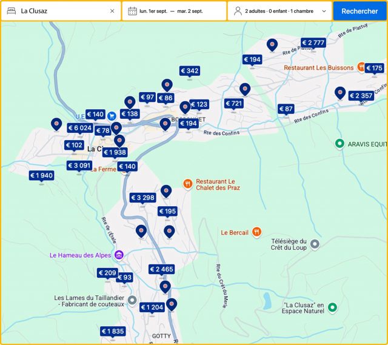Viewport: 388px width, 345px height.
Task: Open Restaurant Le Chalet des Praz marker
Action: [x=188, y=184]
